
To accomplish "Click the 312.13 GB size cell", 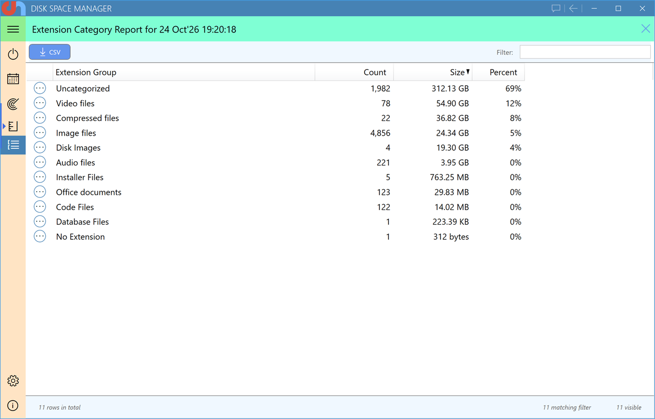I will pyautogui.click(x=450, y=89).
